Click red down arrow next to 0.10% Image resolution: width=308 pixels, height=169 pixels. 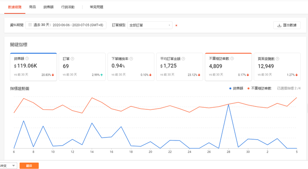(x=150, y=75)
